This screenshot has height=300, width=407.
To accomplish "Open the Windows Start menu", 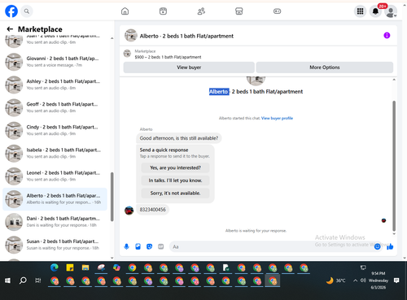I will 7,280.
